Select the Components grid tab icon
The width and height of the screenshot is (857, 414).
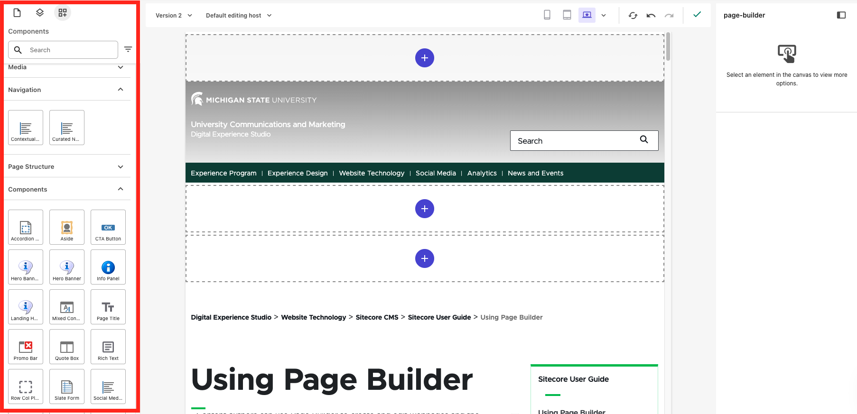click(x=63, y=13)
